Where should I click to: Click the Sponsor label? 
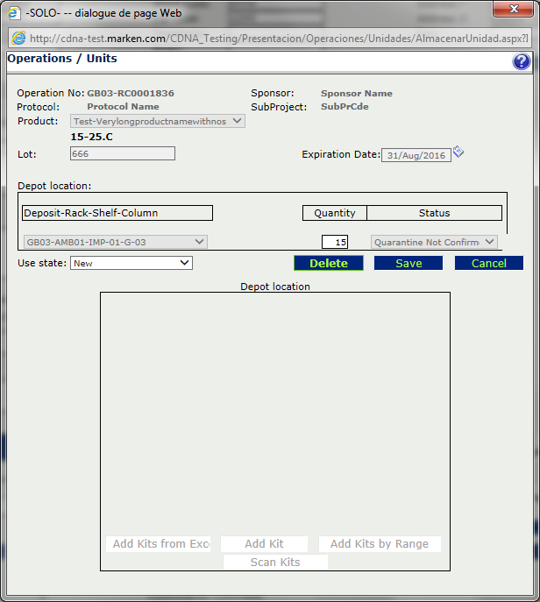[273, 93]
